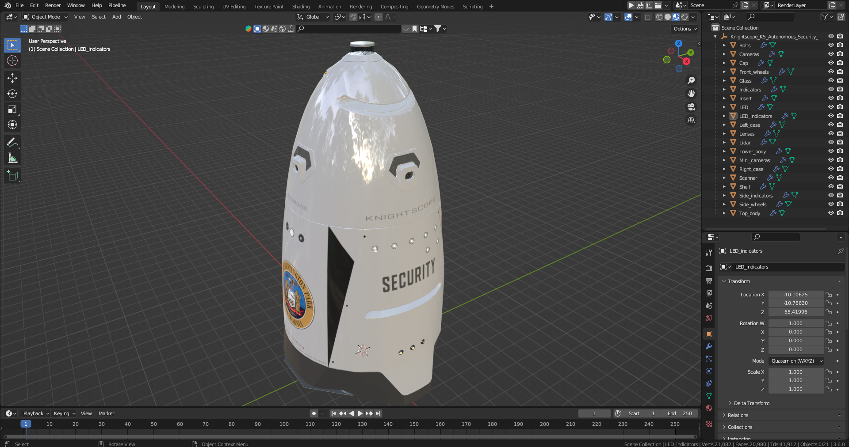Activate the Transform tool

click(x=12, y=125)
